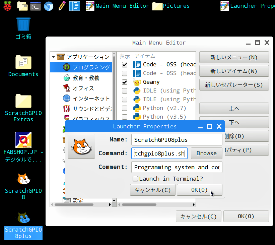Click inside the Name text field
275x245 pixels.
(x=177, y=140)
